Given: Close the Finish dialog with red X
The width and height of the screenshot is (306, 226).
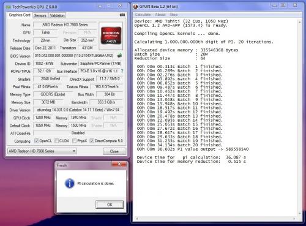Looking at the screenshot, I should click(x=119, y=164).
